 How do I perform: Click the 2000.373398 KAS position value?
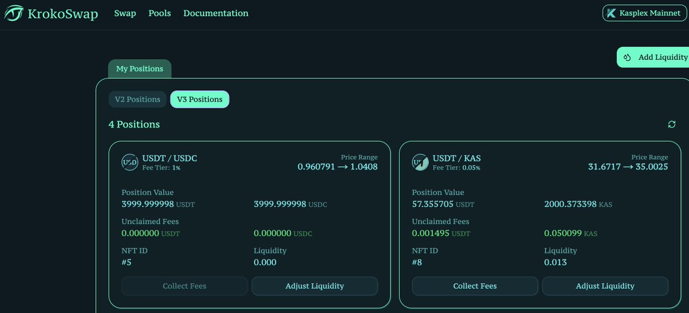(x=578, y=204)
